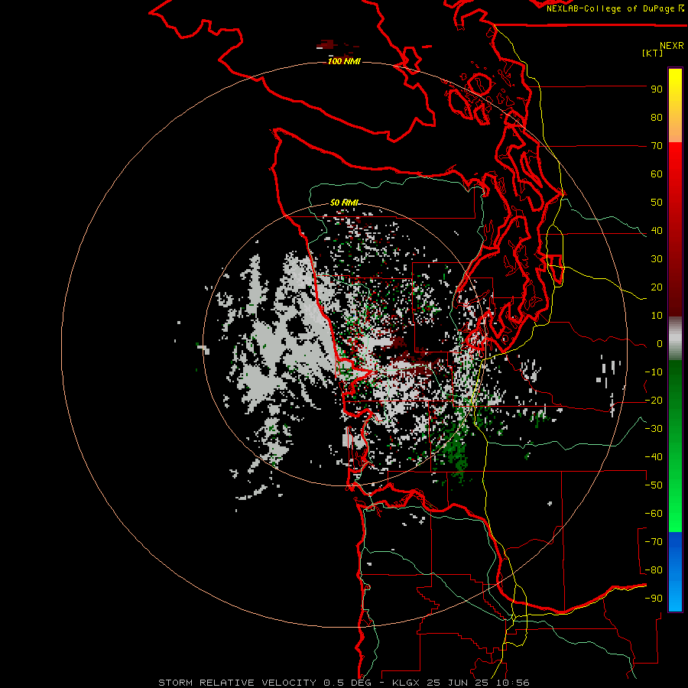Select the positive 60 knot scale label

click(x=657, y=174)
